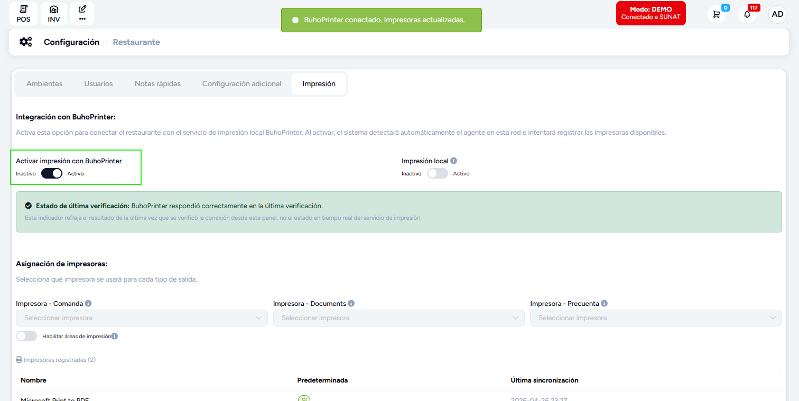799x401 pixels.
Task: Click the Restaurante breadcrumb
Action: pyautogui.click(x=136, y=42)
